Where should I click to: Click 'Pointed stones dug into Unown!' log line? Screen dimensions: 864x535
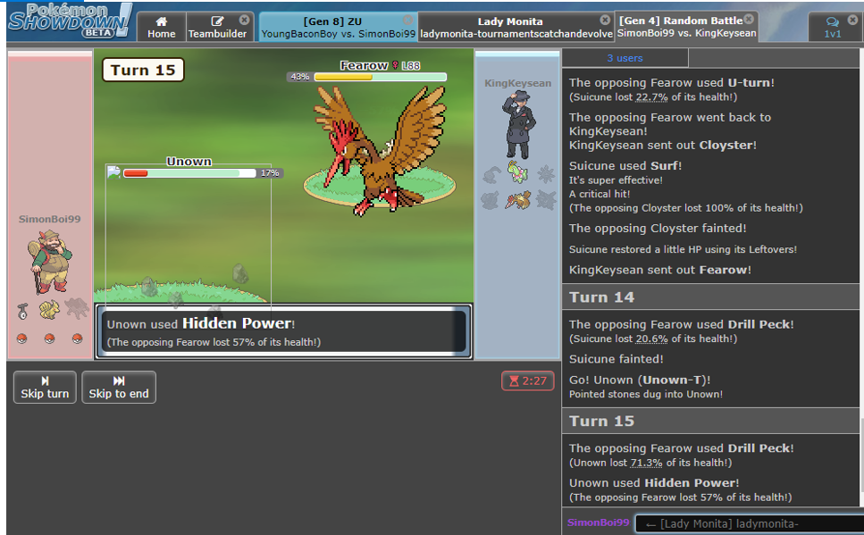click(x=646, y=394)
